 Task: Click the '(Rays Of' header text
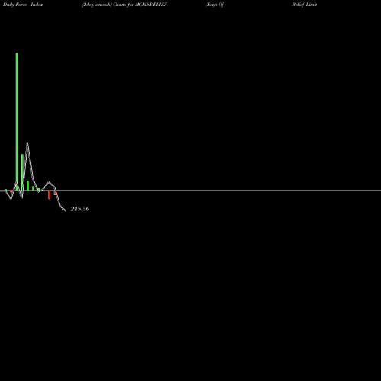(215, 5)
